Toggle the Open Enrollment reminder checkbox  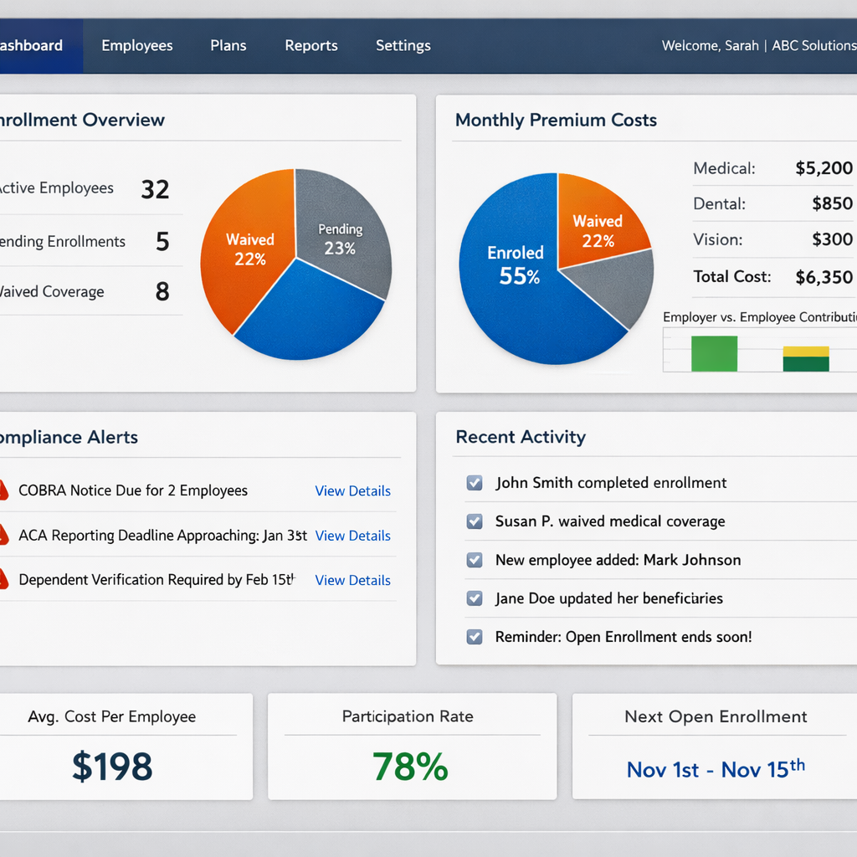pyautogui.click(x=475, y=637)
